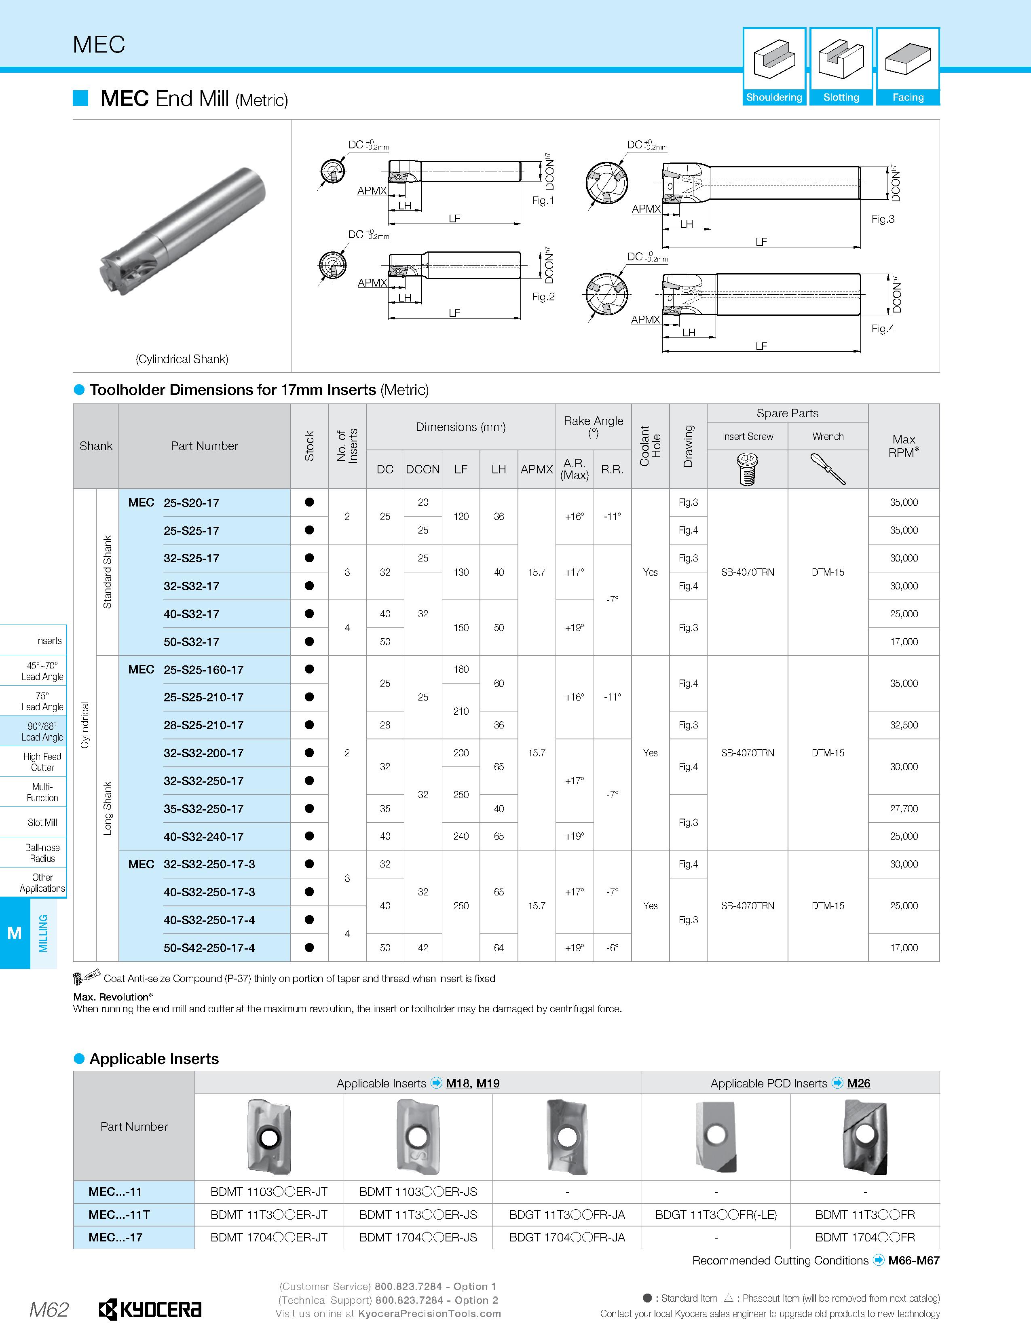
Task: Click the Kyocera logo in footer
Action: (x=150, y=1310)
